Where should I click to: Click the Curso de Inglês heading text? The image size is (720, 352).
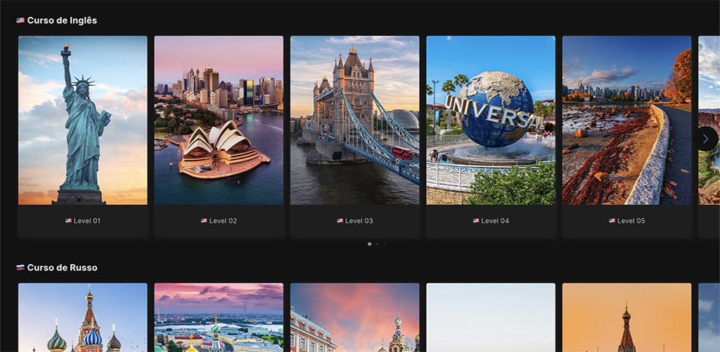[62, 20]
